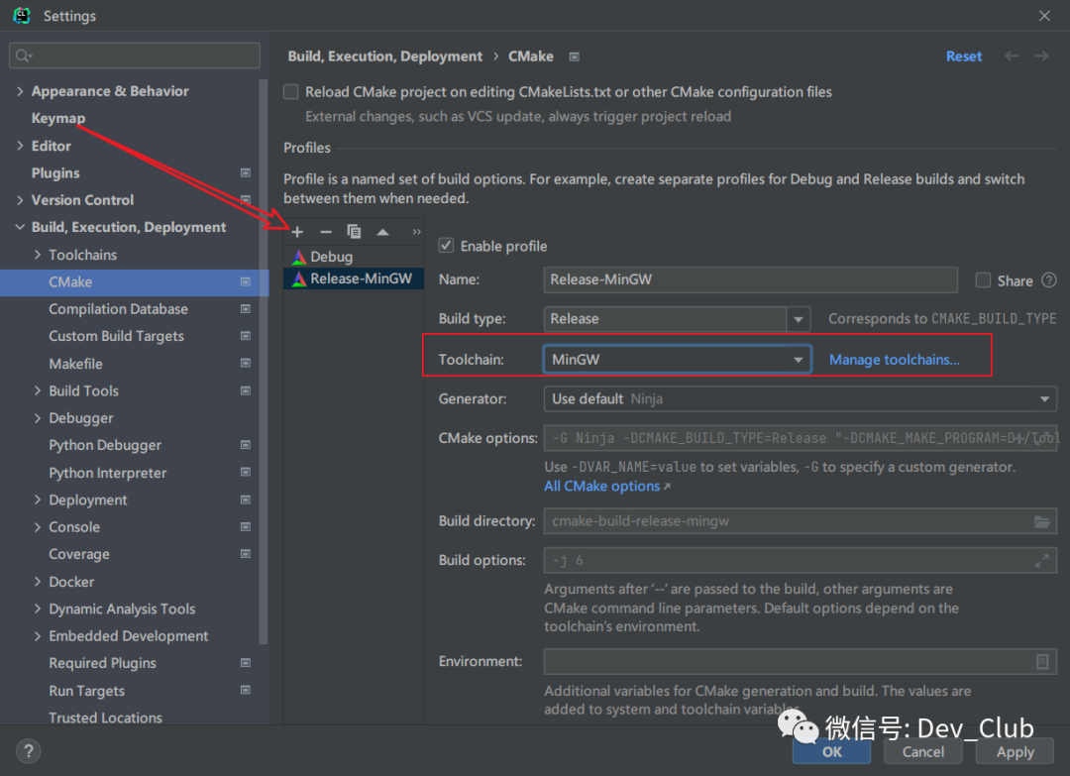Viewport: 1070px width, 776px height.
Task: Collapse Build, Execution, Deployment section
Action: pyautogui.click(x=20, y=227)
